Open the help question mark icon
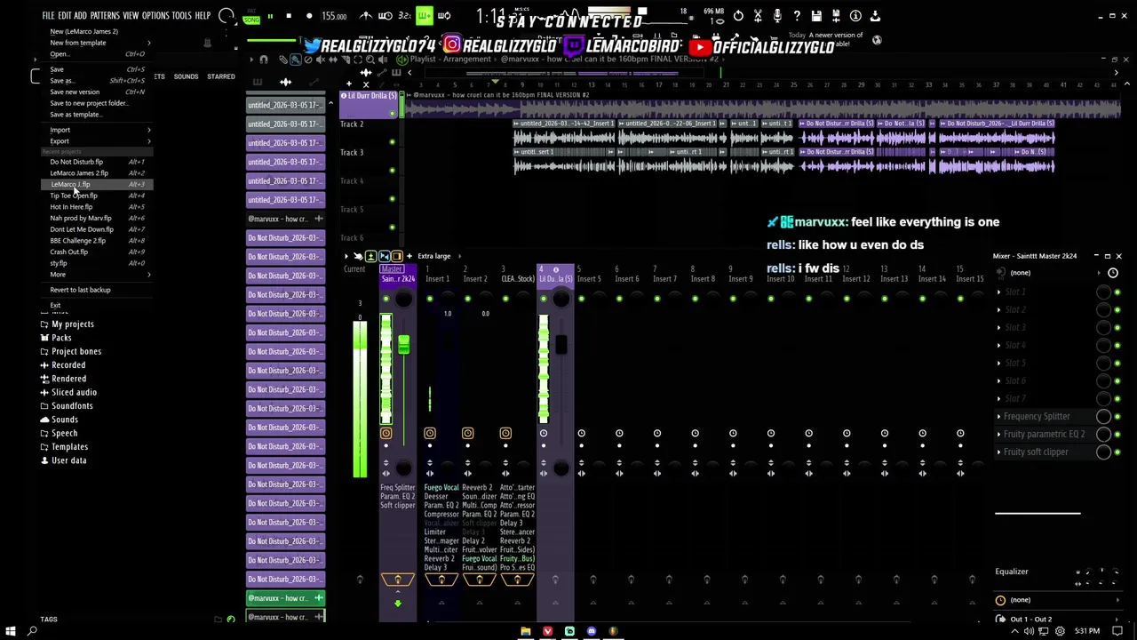 [797, 16]
